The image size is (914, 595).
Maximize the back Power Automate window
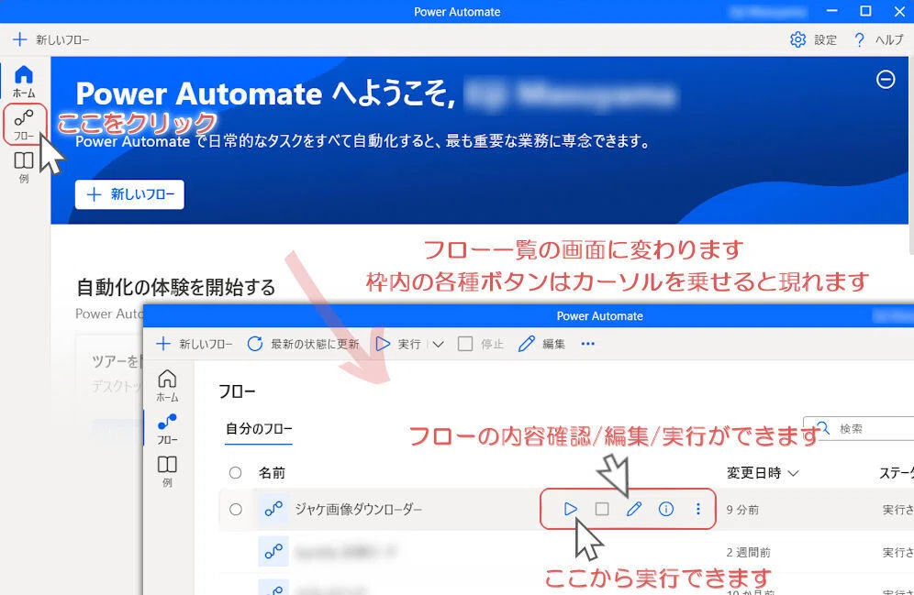coord(865,11)
